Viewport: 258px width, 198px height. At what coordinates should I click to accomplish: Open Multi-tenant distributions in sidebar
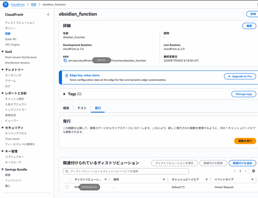click(21, 57)
